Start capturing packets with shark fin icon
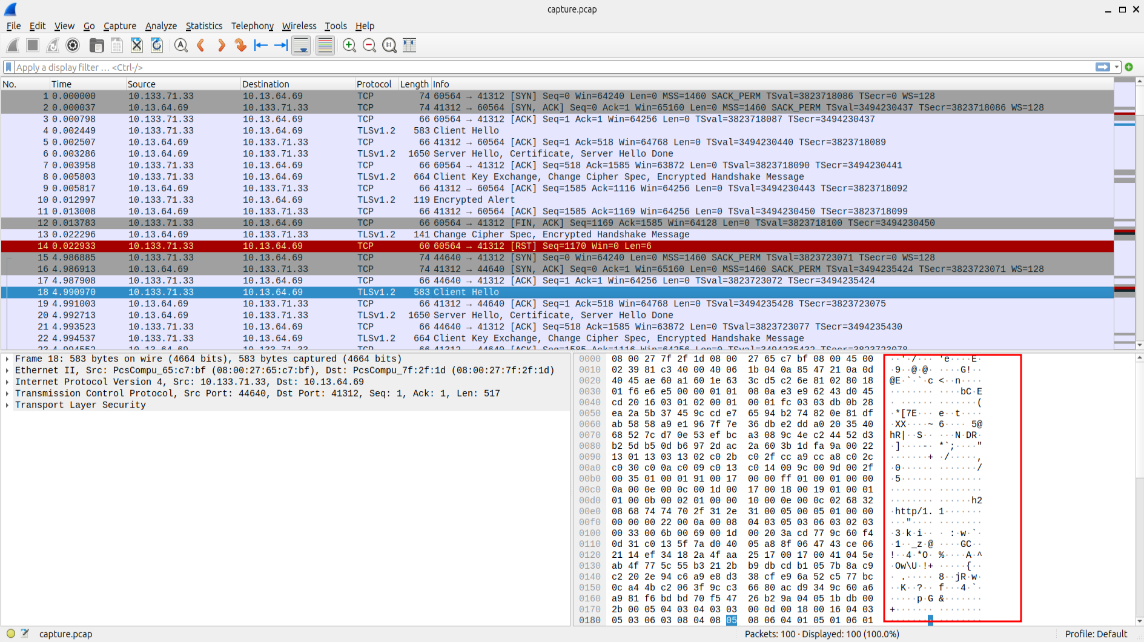Image resolution: width=1144 pixels, height=642 pixels. [13, 45]
